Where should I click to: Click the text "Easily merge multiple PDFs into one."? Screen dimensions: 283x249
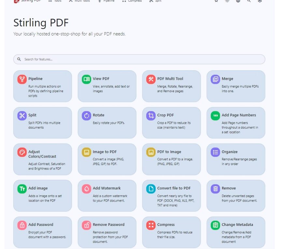240,89
